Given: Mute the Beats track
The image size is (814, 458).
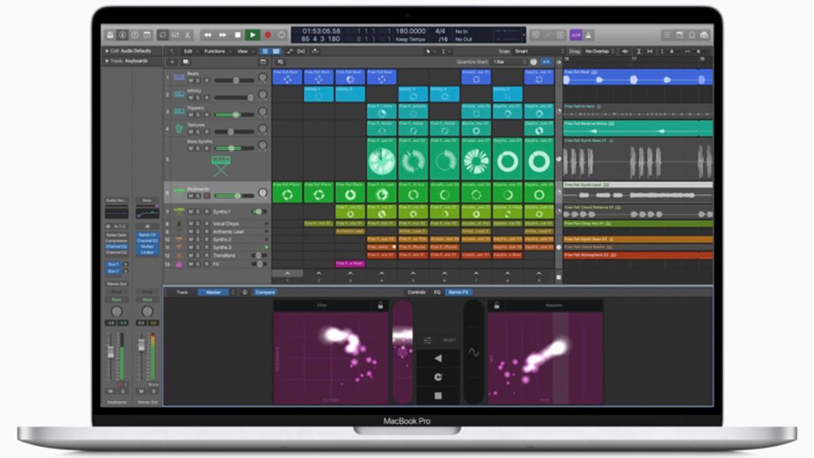Looking at the screenshot, I should pos(191,80).
